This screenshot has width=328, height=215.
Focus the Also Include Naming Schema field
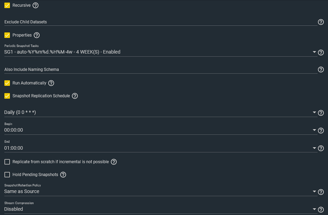[161, 70]
